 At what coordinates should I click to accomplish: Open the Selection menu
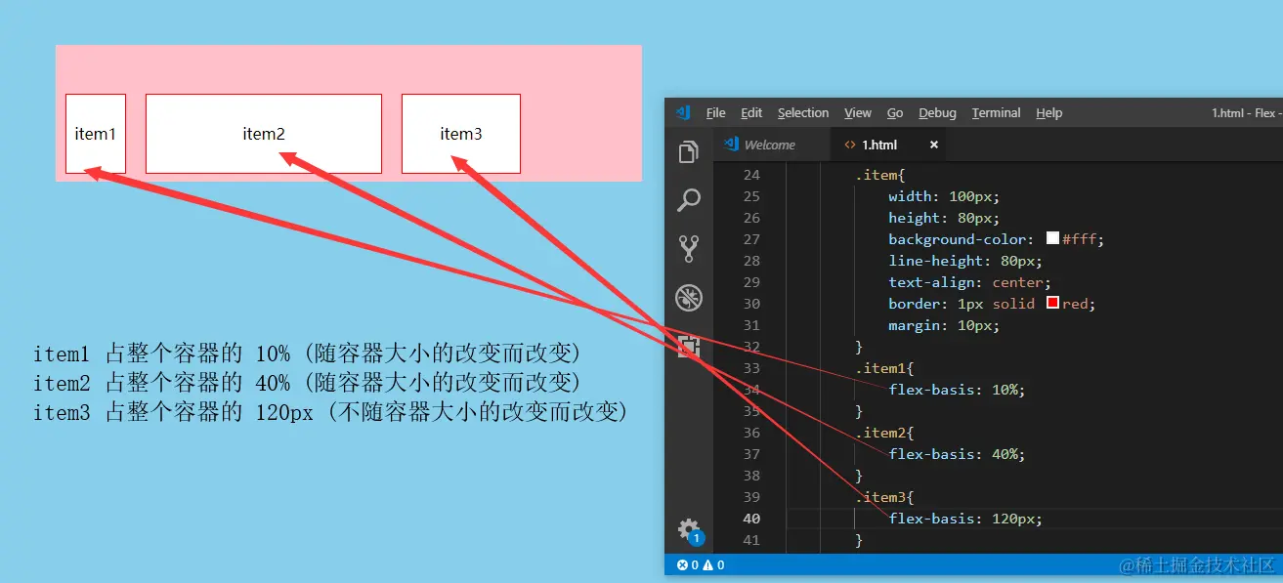(803, 112)
